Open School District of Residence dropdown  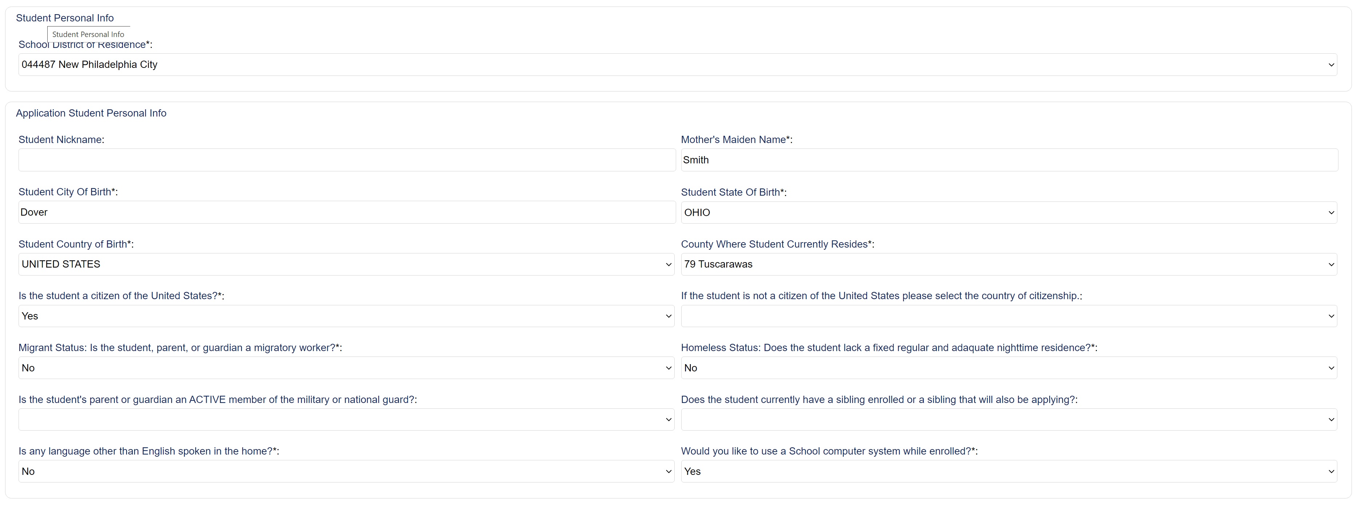coord(678,65)
